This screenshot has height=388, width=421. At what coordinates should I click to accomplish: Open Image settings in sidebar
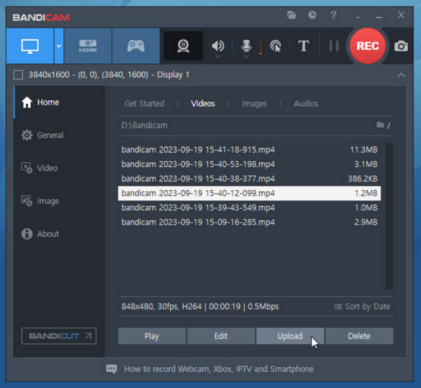[x=59, y=201]
